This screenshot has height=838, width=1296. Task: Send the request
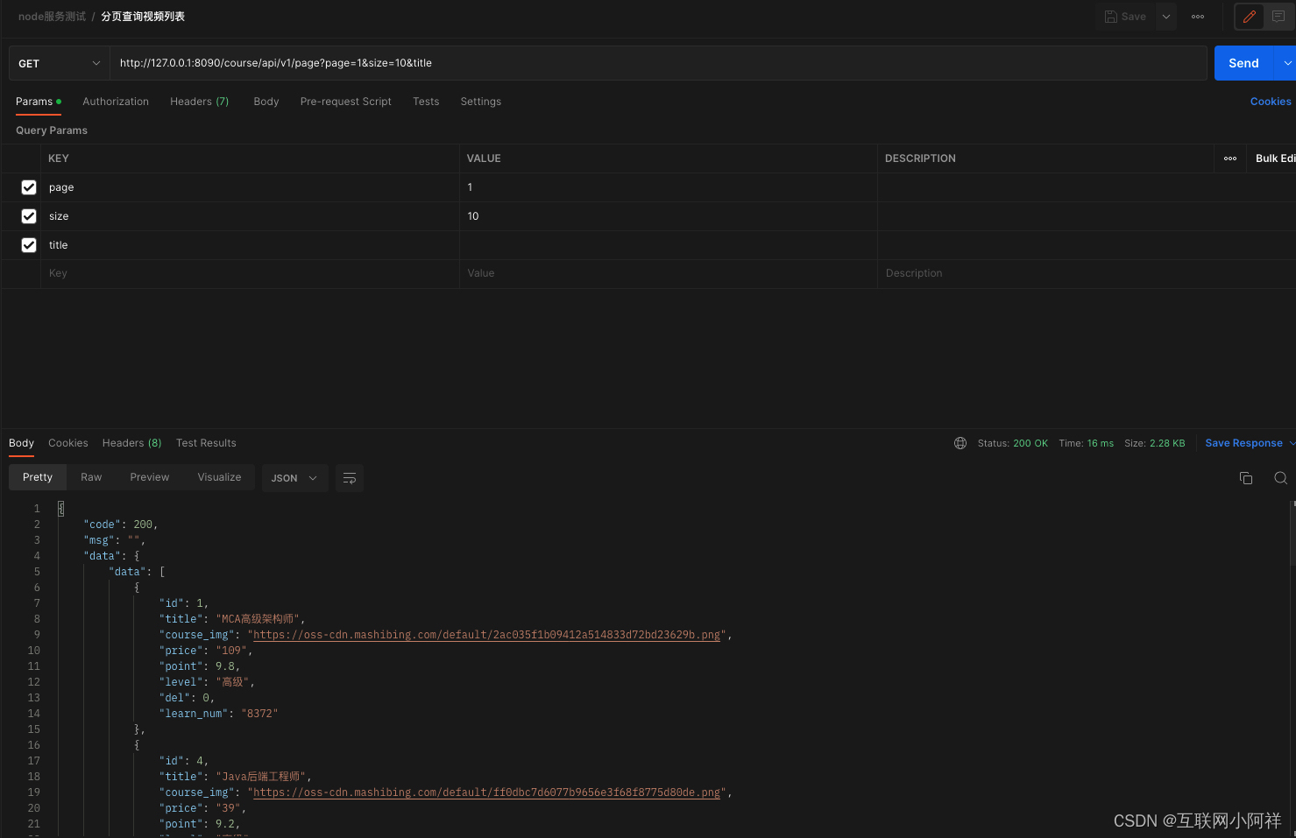tap(1243, 63)
